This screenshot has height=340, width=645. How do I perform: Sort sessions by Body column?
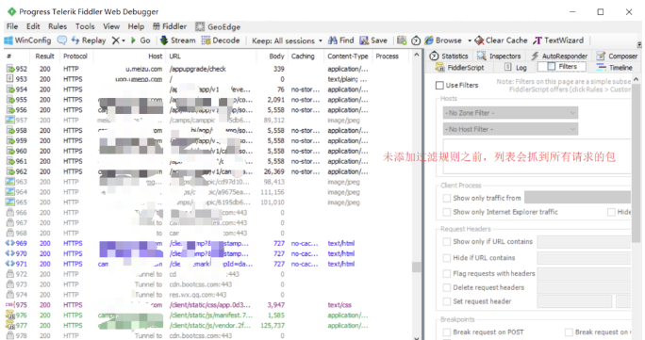click(x=272, y=57)
